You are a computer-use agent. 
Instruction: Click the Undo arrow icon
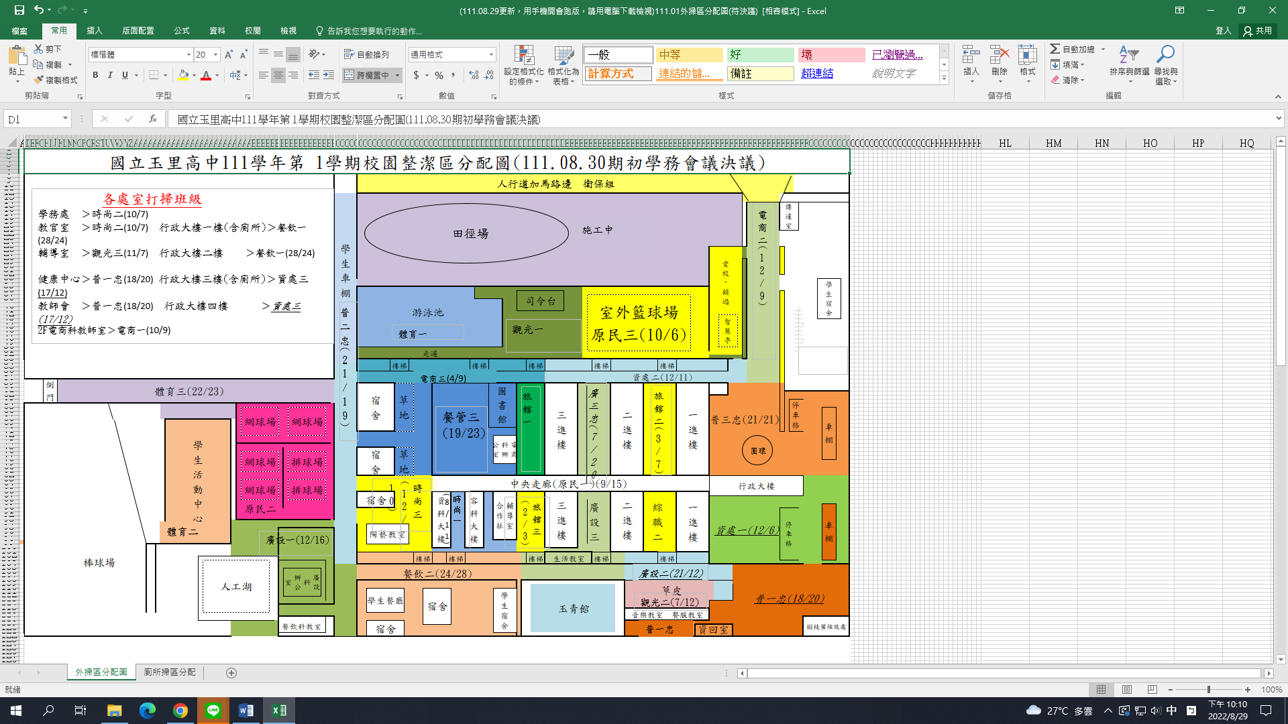coord(39,10)
